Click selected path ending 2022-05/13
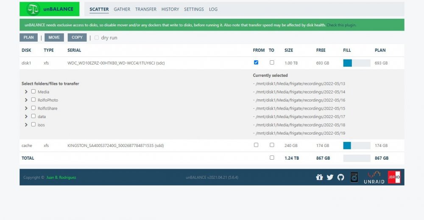424x220 pixels. (299, 84)
